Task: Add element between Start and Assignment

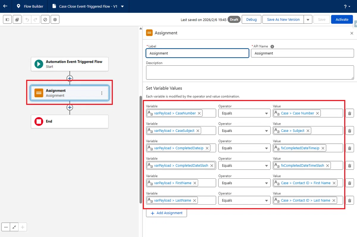Action: point(70,79)
